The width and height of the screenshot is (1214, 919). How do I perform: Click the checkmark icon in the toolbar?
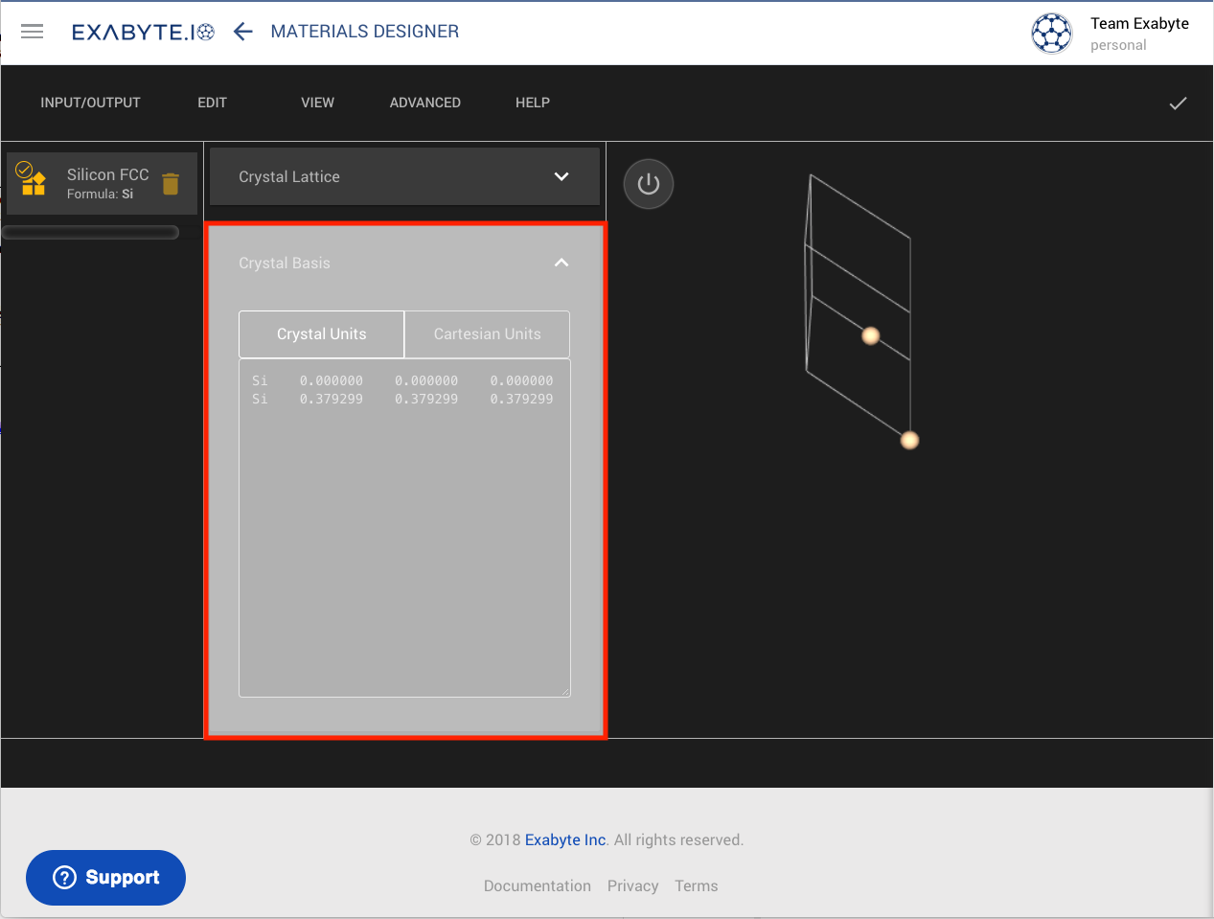(x=1178, y=103)
